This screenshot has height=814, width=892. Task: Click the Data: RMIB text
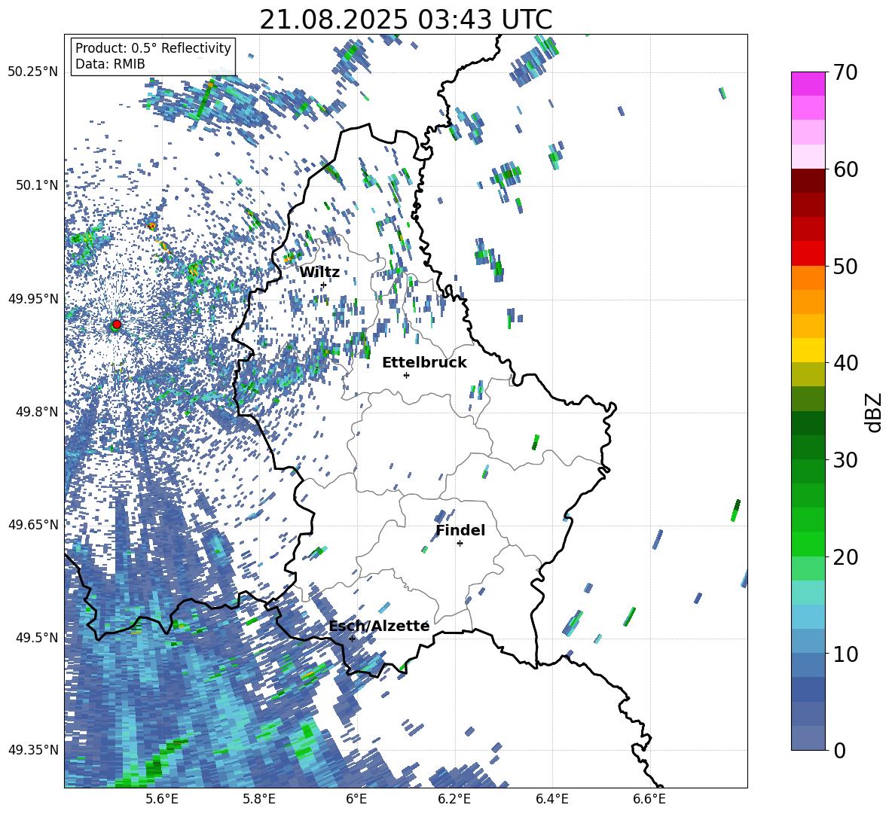point(110,64)
